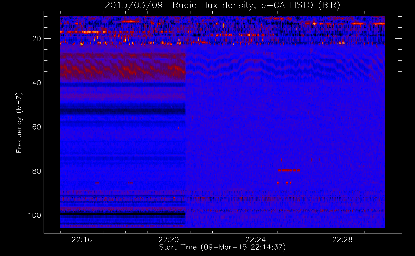The image size is (415, 256).
Task: Click the 60 MHz frequency tick label
Action: [37, 127]
